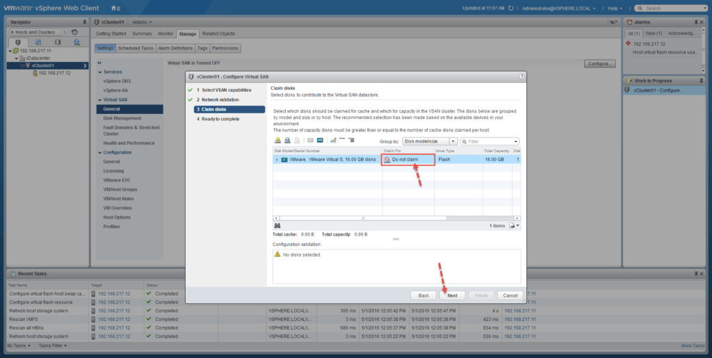This screenshot has height=358, width=712.
Task: Pin the Alarms panel
Action: (695, 22)
